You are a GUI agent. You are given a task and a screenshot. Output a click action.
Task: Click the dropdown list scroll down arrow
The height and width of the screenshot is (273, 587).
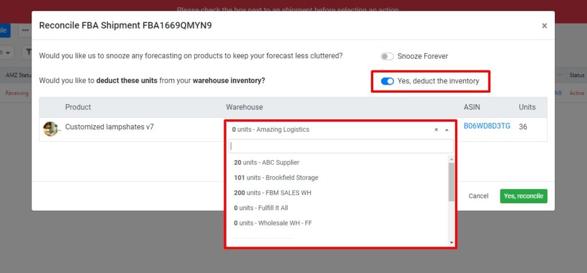(451, 243)
